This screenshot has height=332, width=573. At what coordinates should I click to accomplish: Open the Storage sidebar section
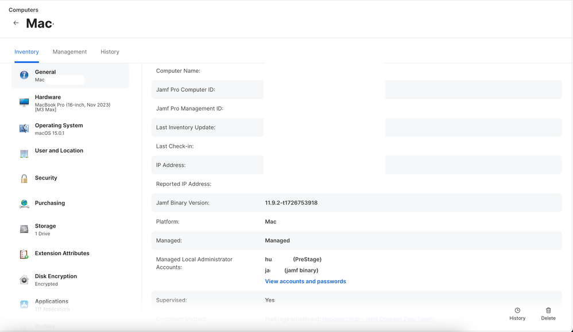(70, 229)
